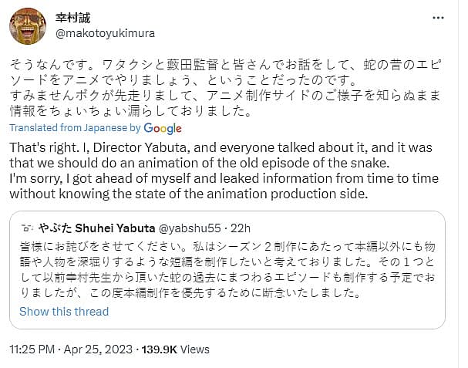Click line 'without knowing the state of'
Image resolution: width=468 pixels, height=368 pixels.
point(189,194)
